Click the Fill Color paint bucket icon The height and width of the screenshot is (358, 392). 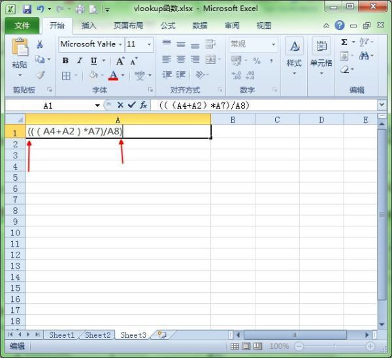click(93, 75)
